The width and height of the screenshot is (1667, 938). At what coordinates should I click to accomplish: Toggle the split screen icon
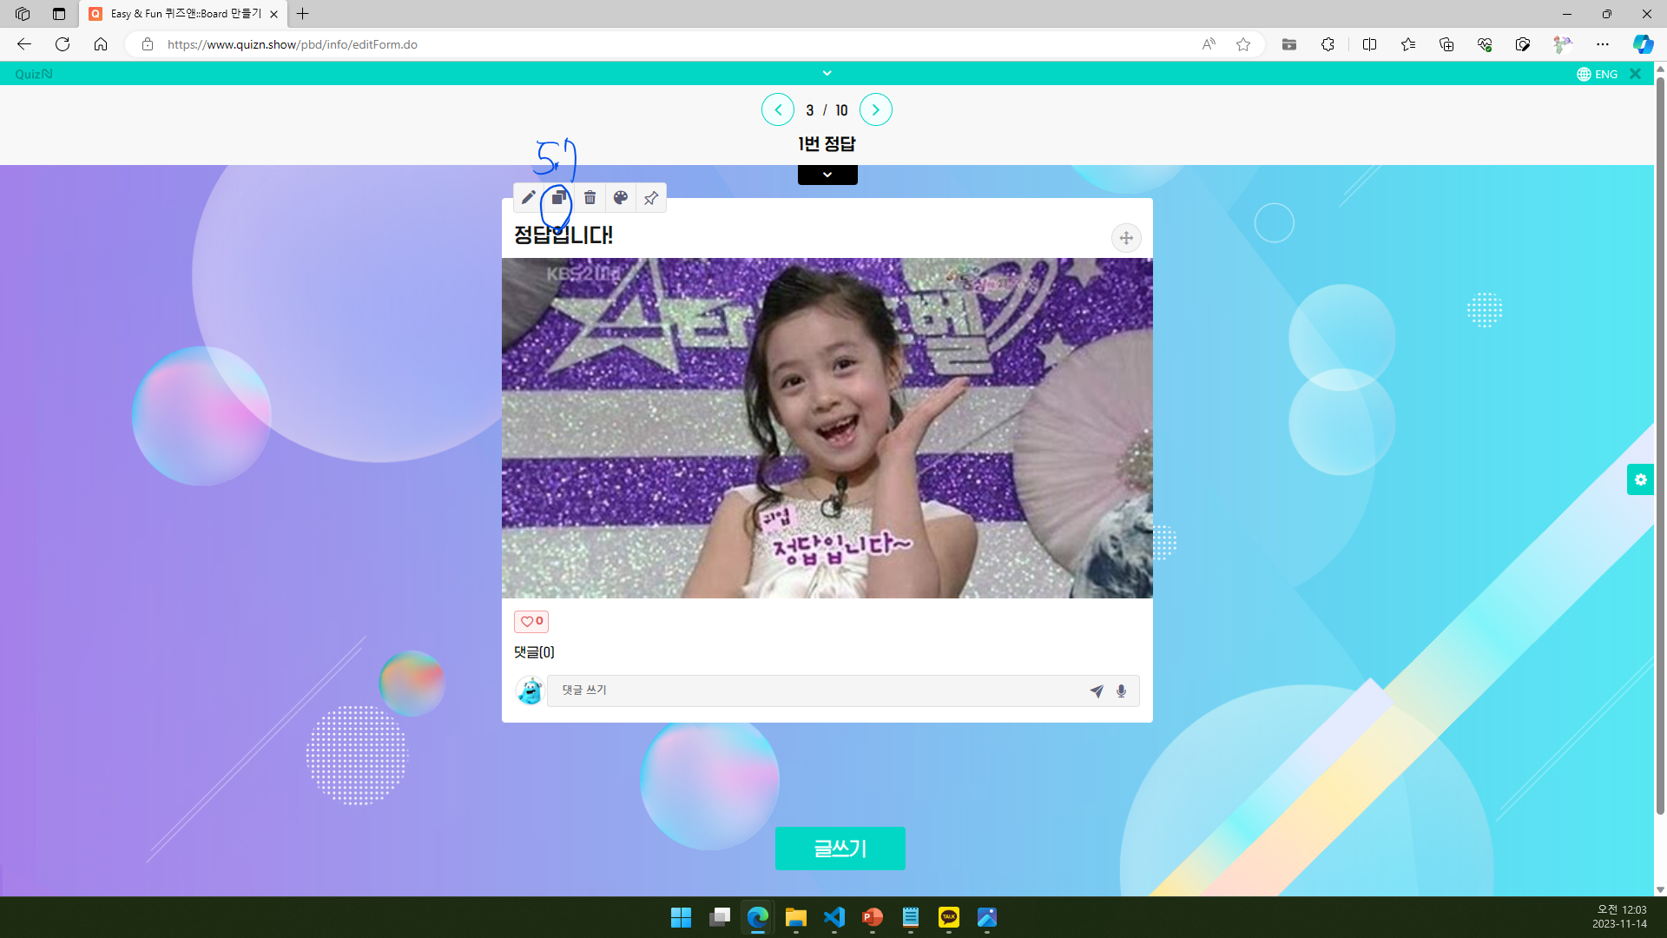point(1370,44)
